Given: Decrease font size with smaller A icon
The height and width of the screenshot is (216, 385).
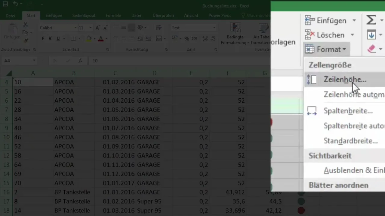Looking at the screenshot, I should tap(105, 28).
